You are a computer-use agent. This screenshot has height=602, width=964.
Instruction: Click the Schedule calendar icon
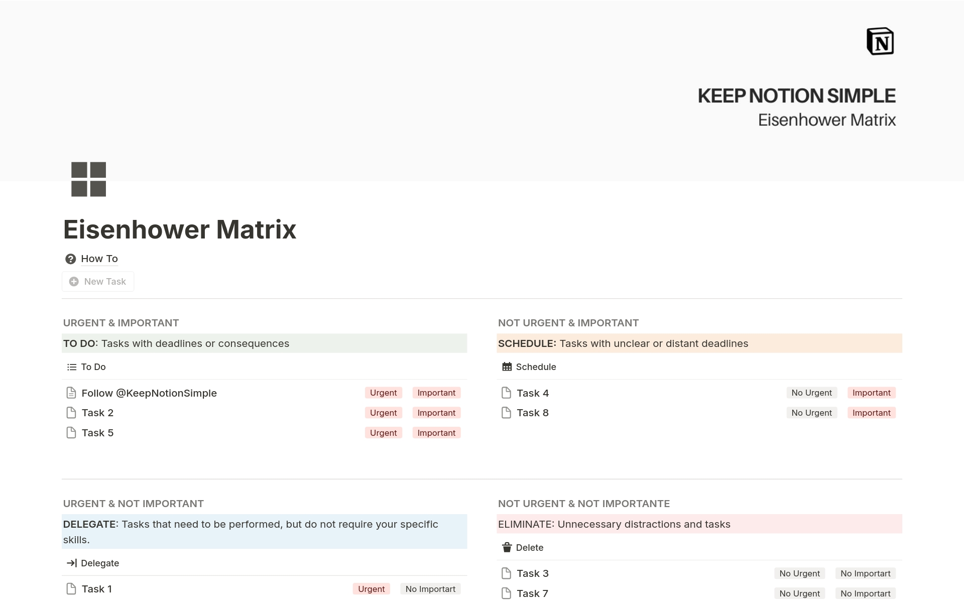506,366
